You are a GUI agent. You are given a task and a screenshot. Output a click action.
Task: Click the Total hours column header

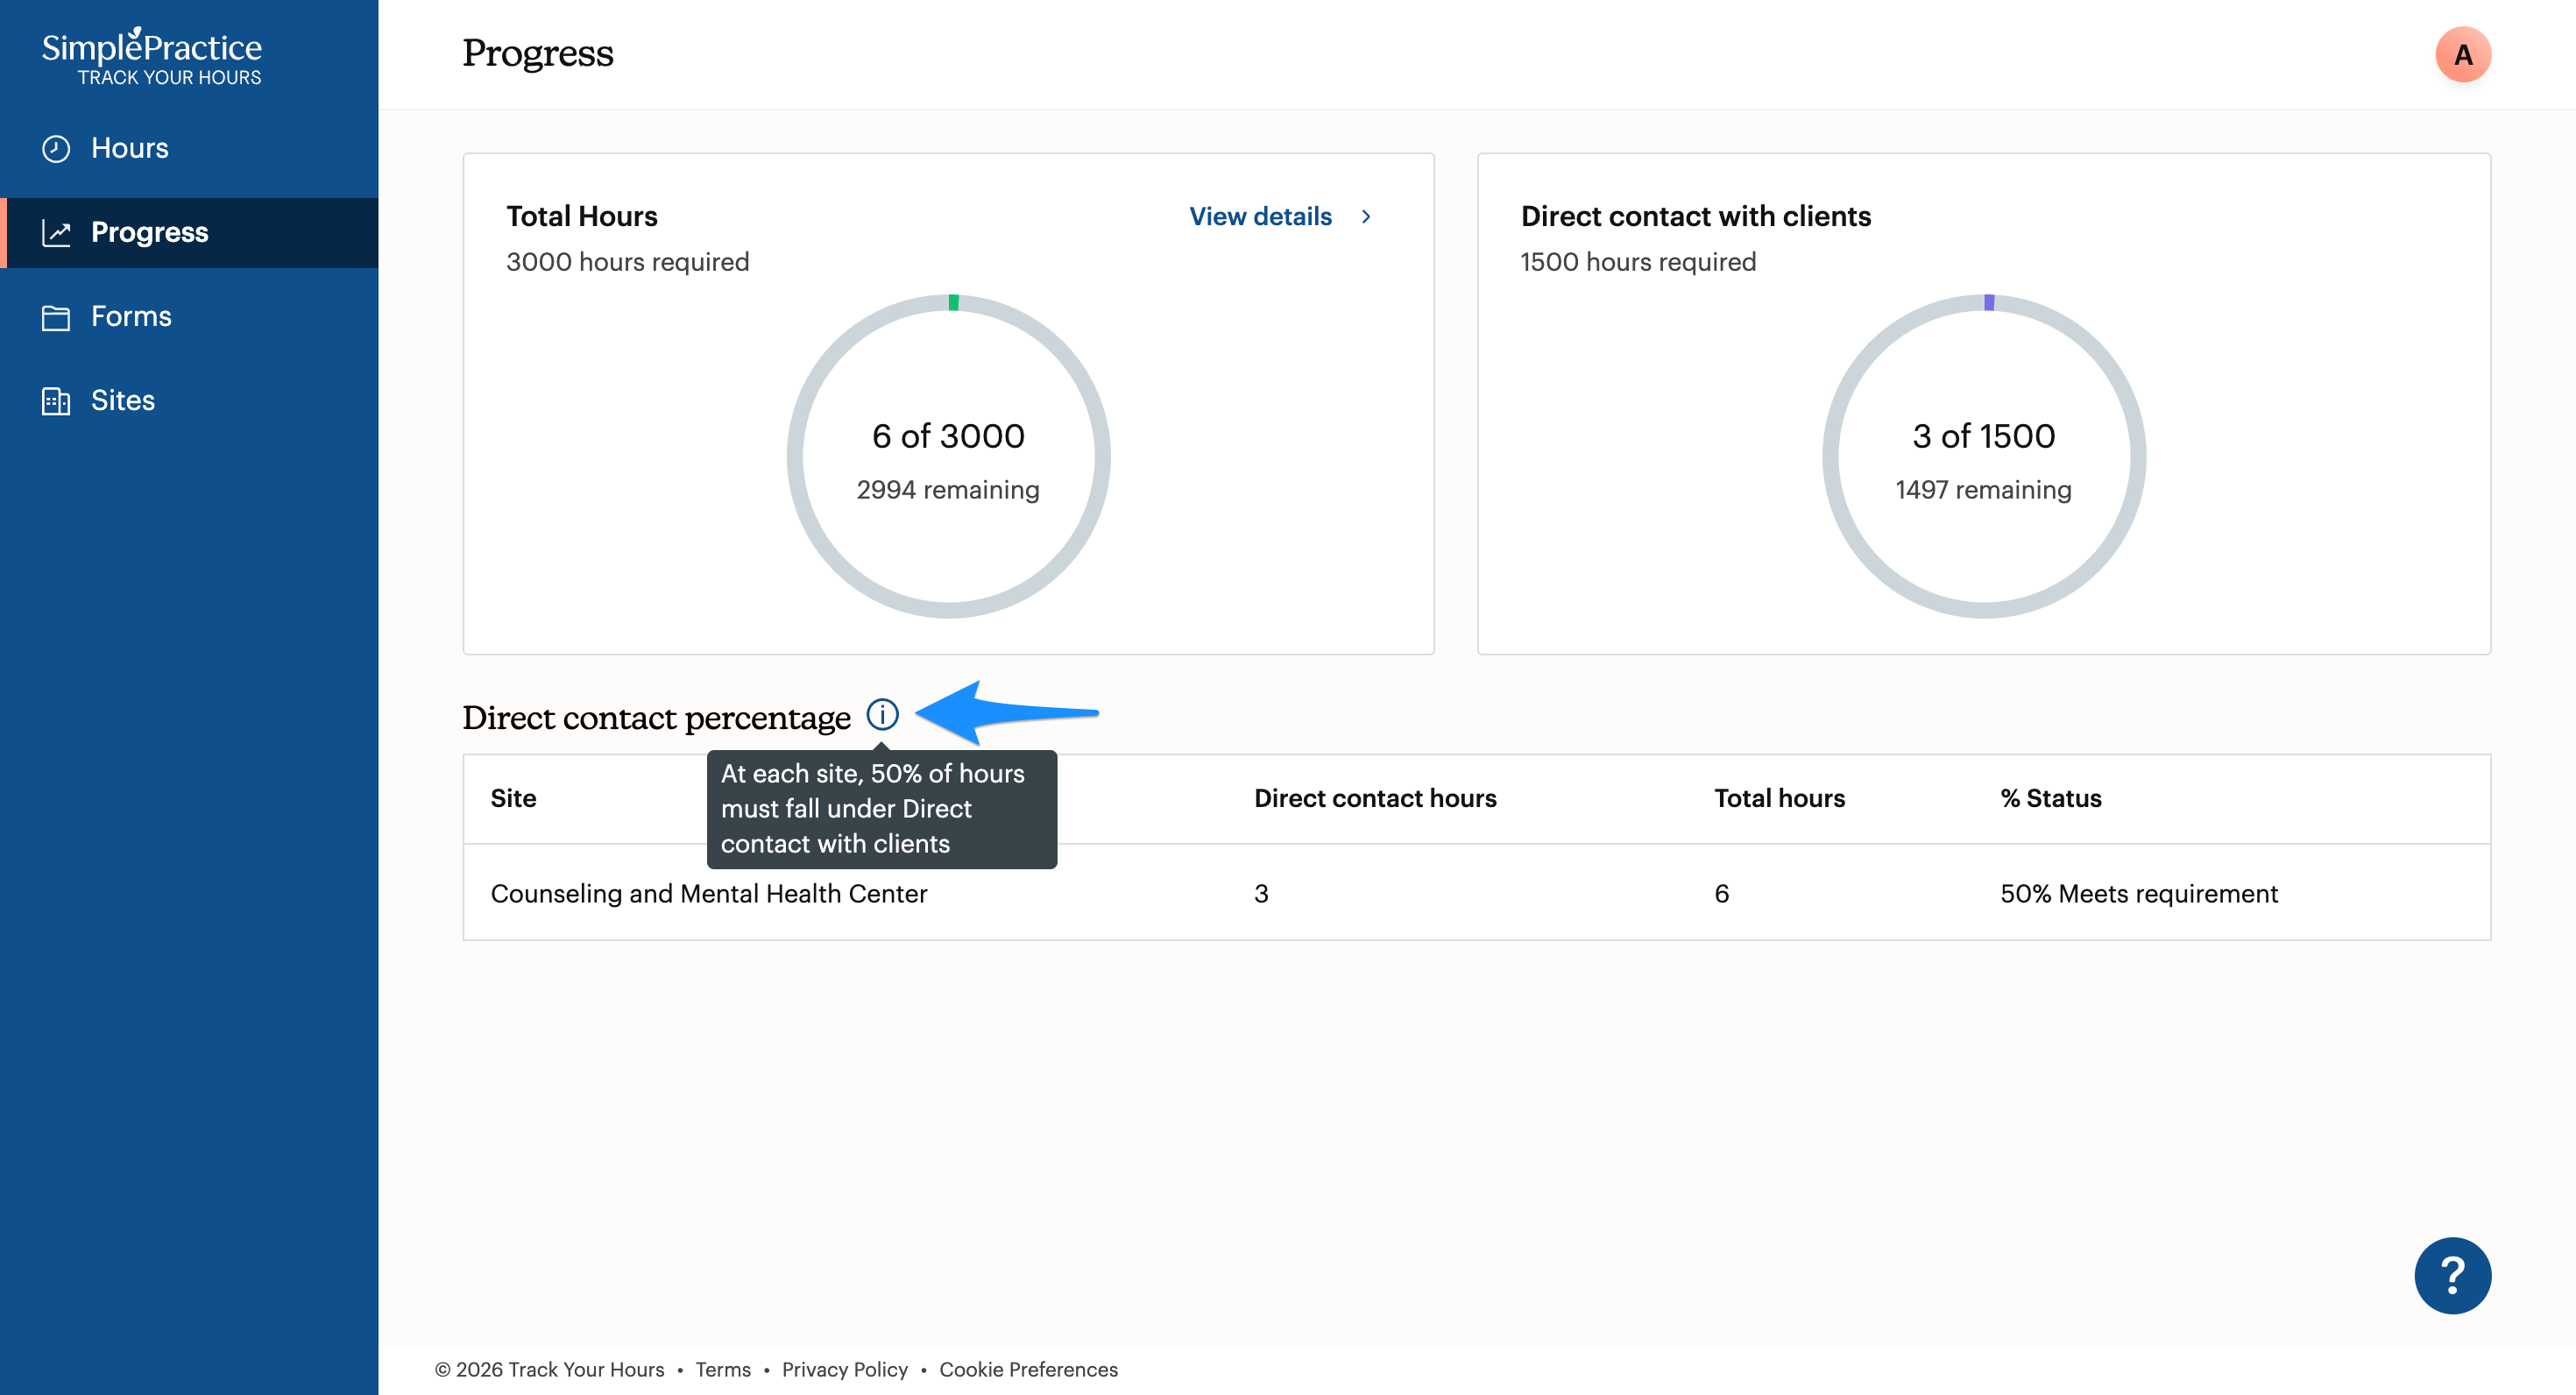tap(1779, 798)
